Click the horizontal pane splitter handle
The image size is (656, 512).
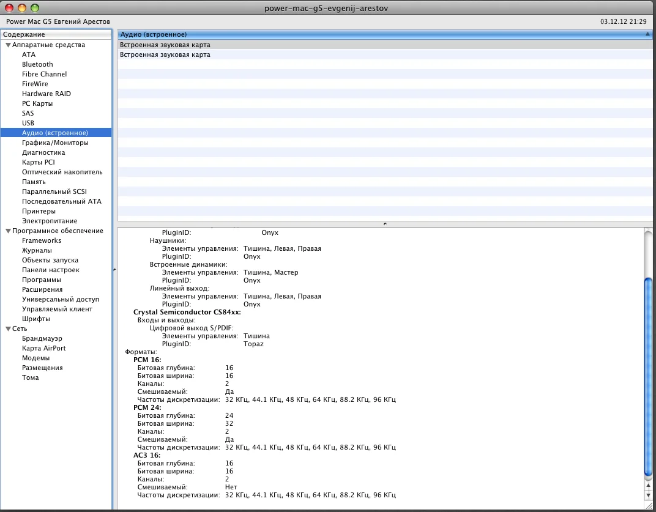[x=384, y=224]
